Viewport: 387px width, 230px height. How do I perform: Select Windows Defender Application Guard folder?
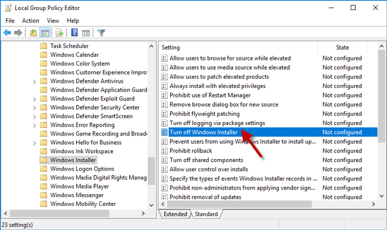(99, 90)
